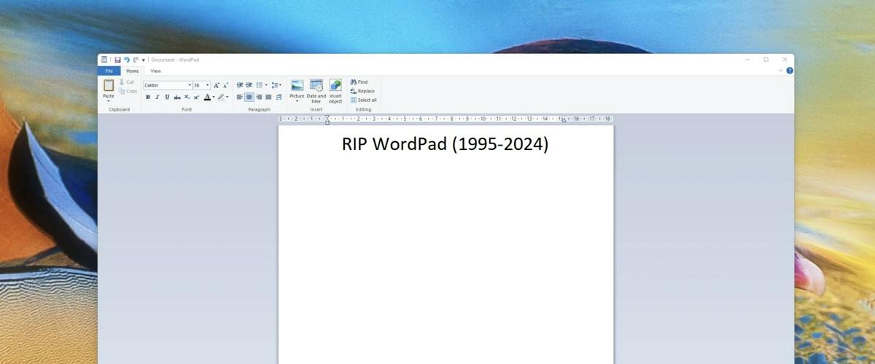The width and height of the screenshot is (875, 364).
Task: Open WordPad Help
Action: [x=790, y=71]
